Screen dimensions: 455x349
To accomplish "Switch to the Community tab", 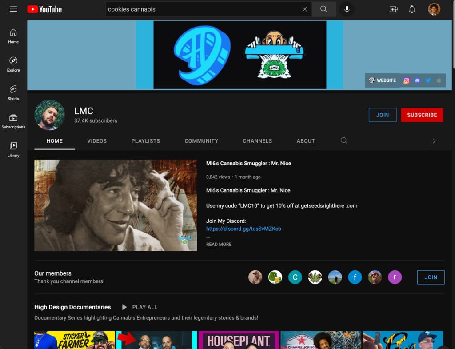I will (201, 141).
